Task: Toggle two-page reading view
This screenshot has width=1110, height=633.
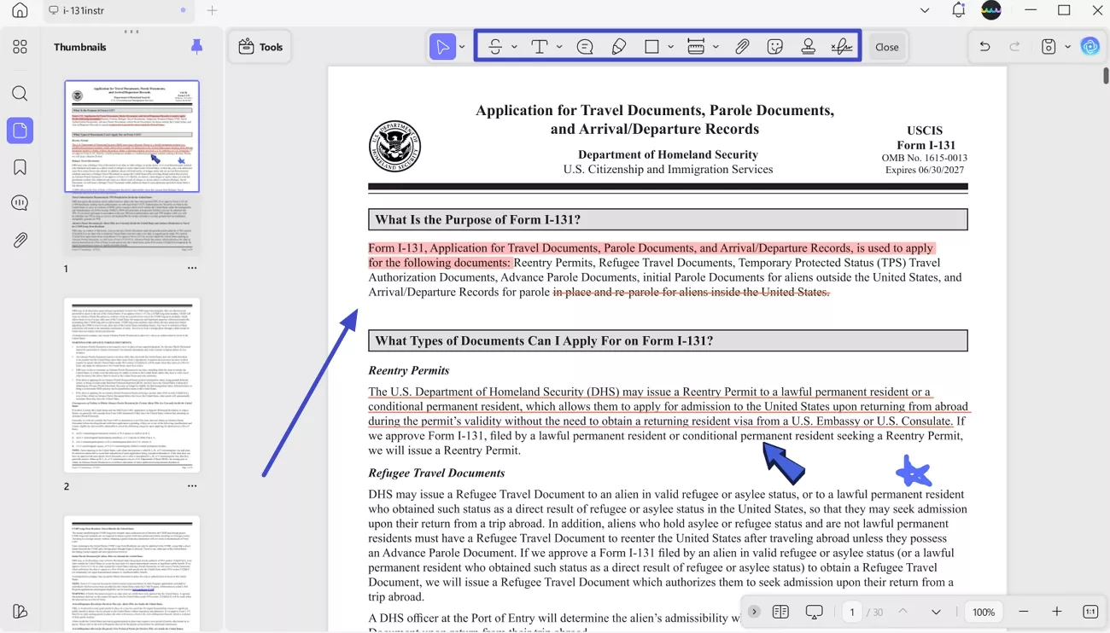Action: [780, 612]
